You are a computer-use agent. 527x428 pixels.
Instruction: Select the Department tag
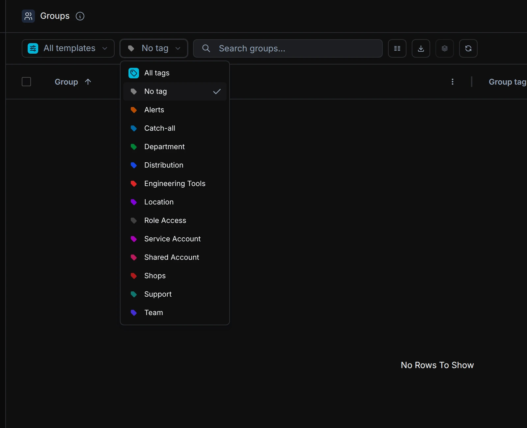(x=175, y=147)
